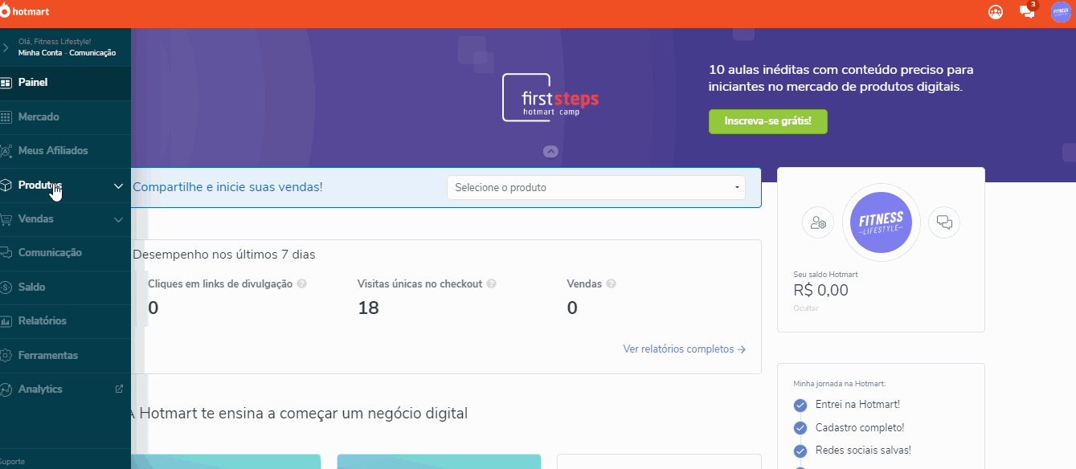Click Ocultar to hide the balance
The image size is (1076, 469).
[x=805, y=308]
